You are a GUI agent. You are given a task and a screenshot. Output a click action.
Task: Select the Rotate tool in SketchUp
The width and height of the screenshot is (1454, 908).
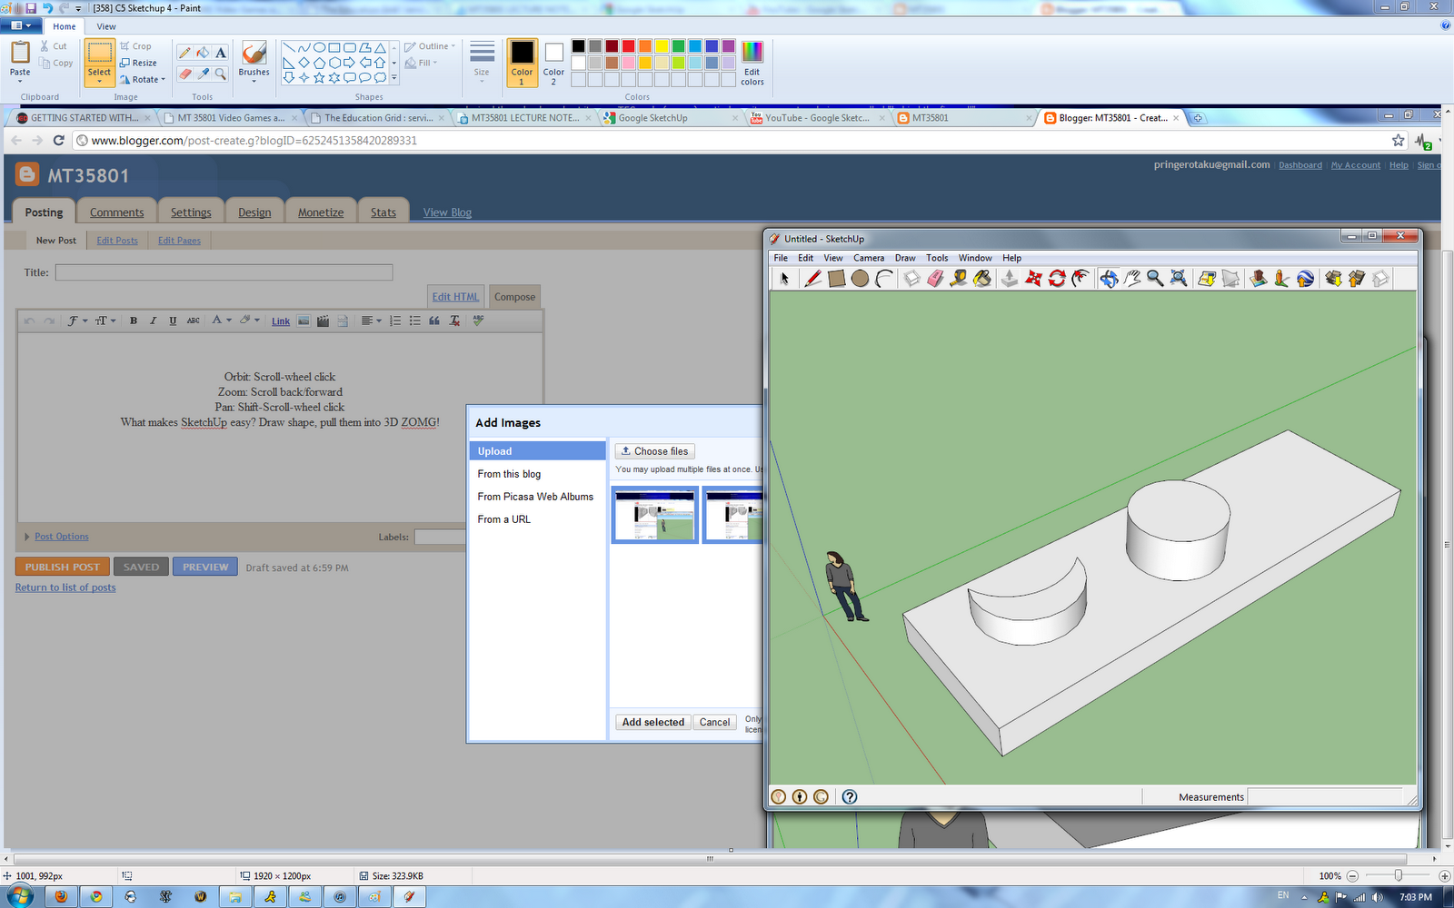(x=1056, y=279)
